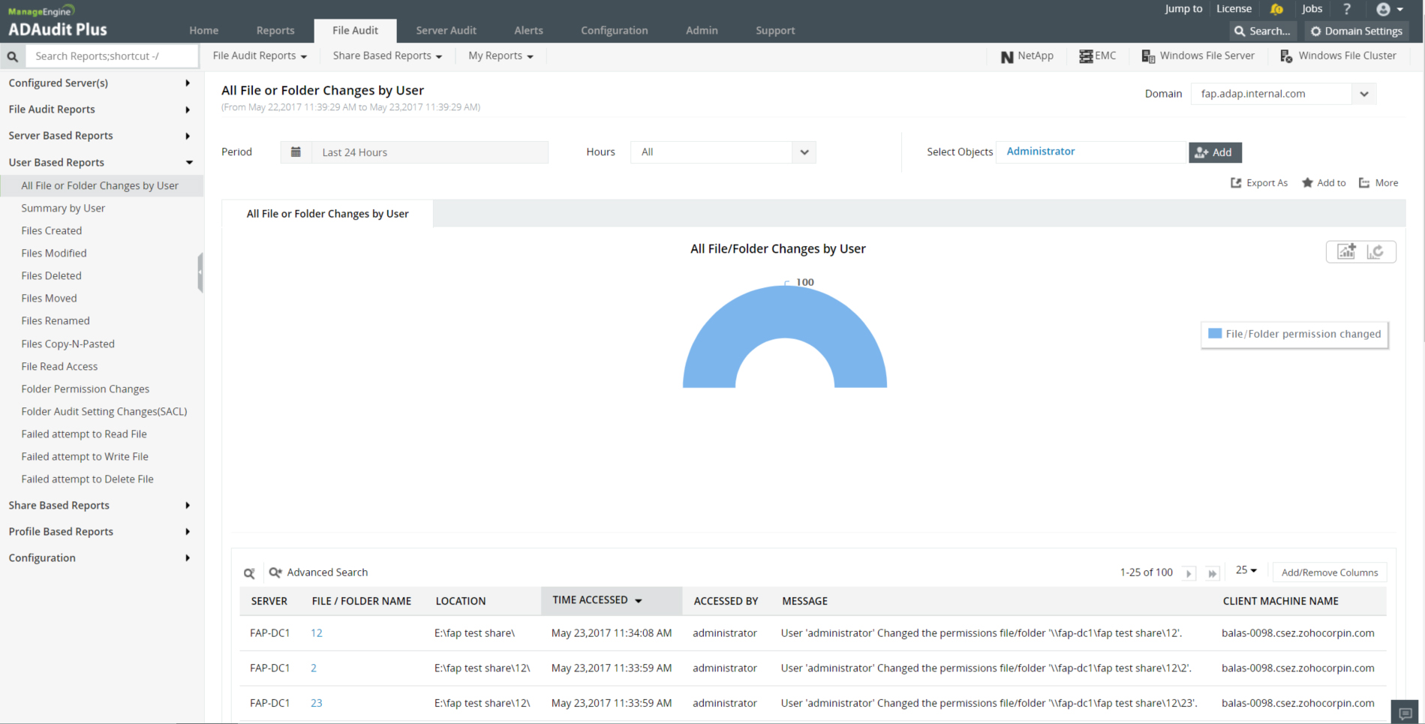Image resolution: width=1425 pixels, height=724 pixels.
Task: Go to next page of results
Action: 1189,573
